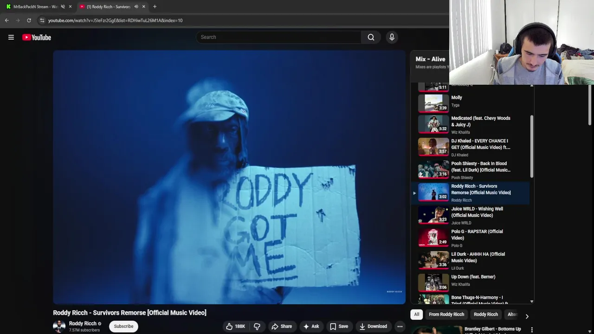The image size is (594, 334).
Task: Select the current Roddy Ricch playlist item
Action: pos(471,193)
